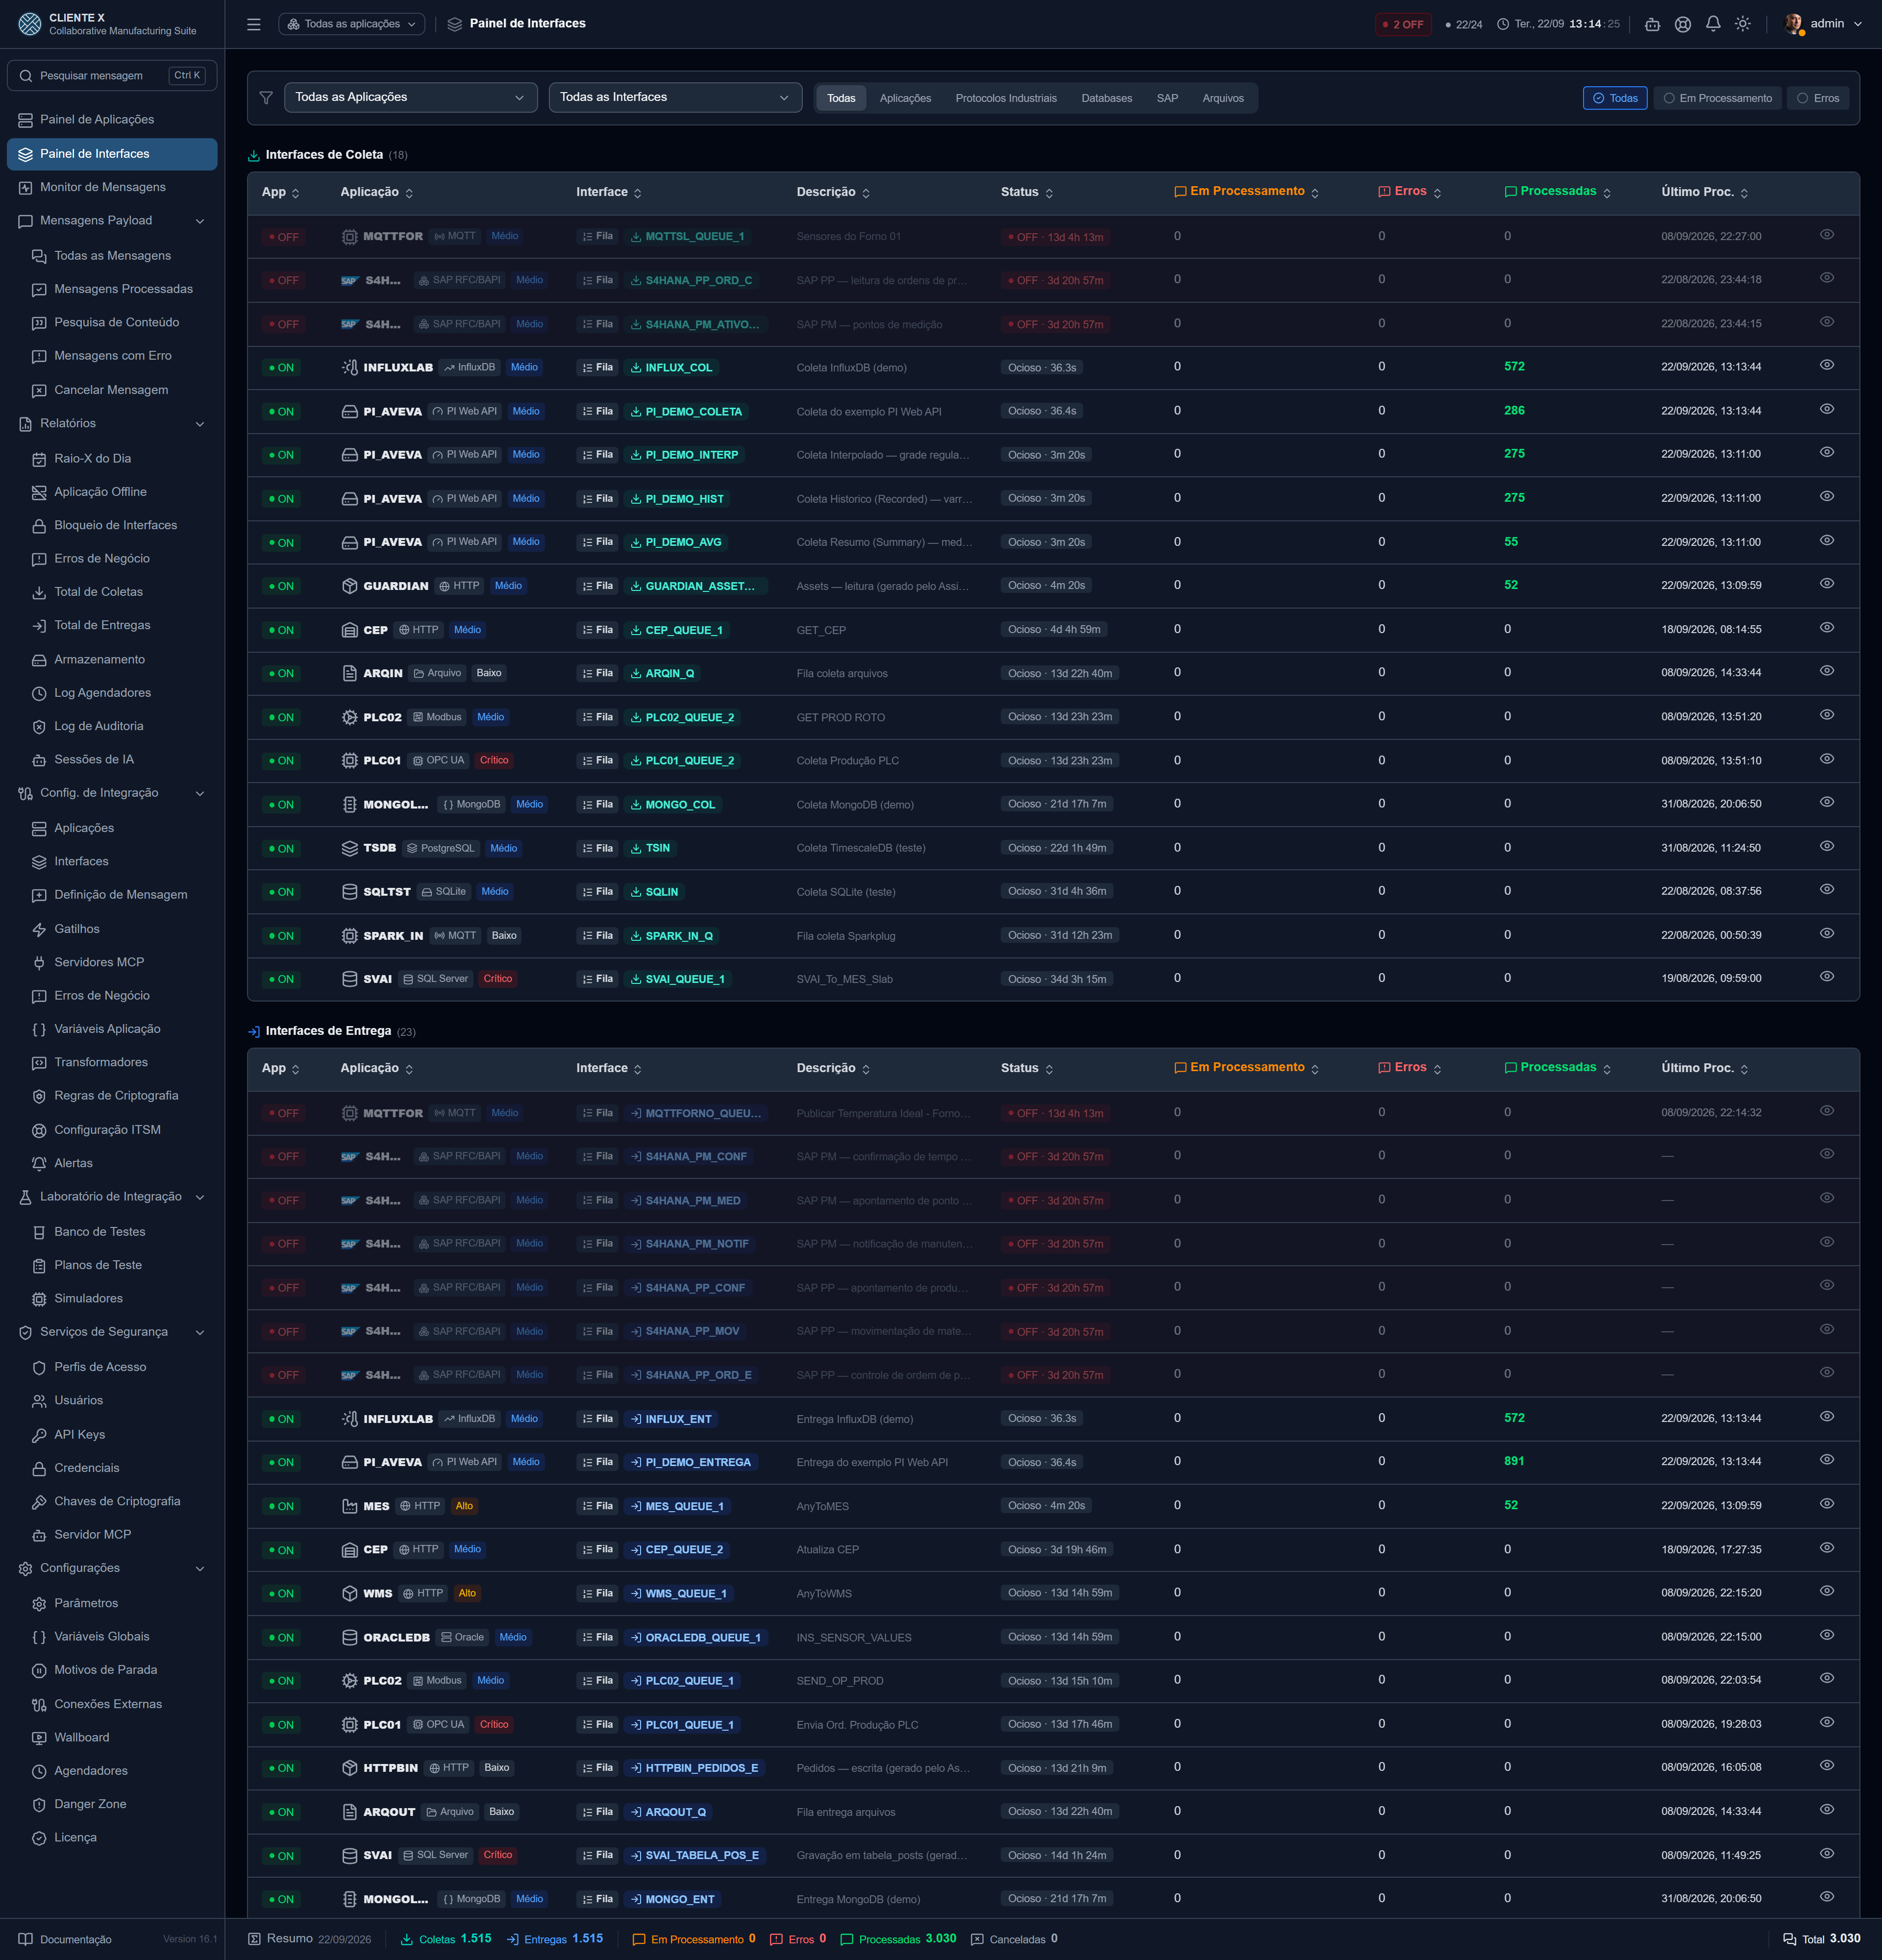This screenshot has width=1882, height=1960.
Task: Open the admin user menu
Action: point(1823,24)
